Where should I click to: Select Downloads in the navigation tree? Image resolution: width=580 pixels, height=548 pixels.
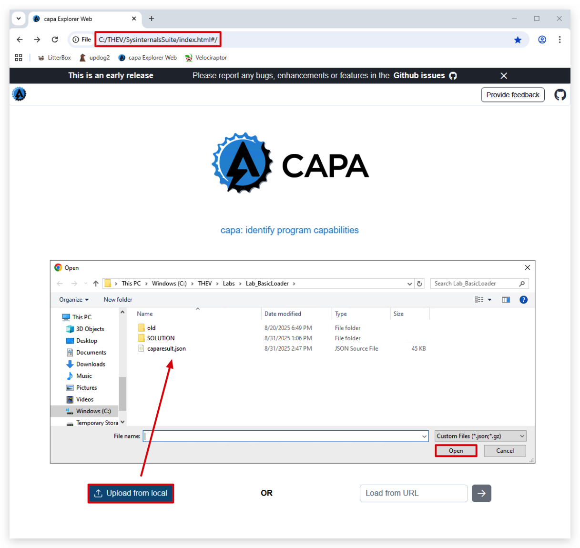[x=91, y=364]
